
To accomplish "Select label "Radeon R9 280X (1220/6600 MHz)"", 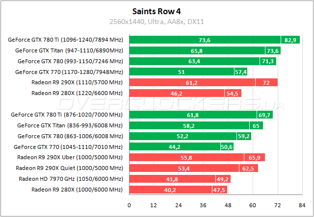I will coord(77,93).
